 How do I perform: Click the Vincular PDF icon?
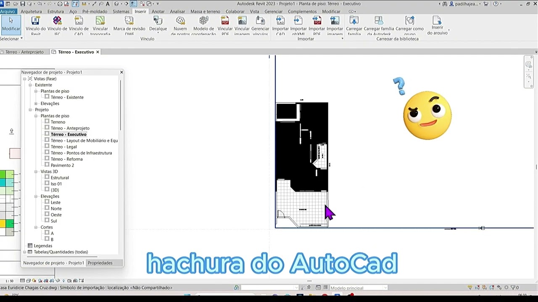[225, 21]
